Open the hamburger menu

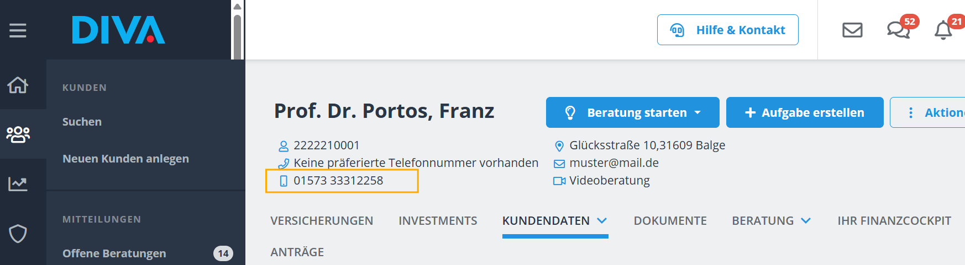(x=18, y=30)
